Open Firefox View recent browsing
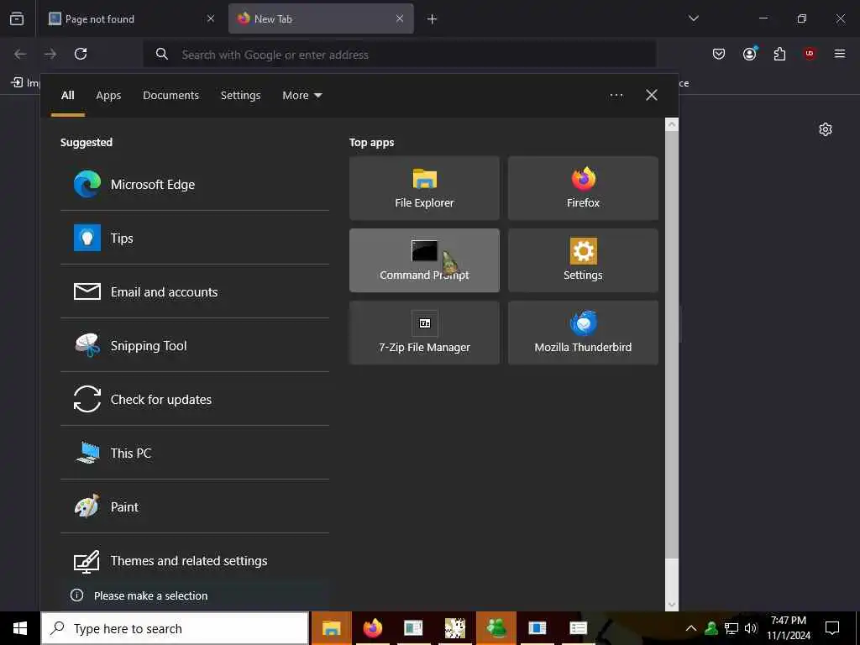This screenshot has height=645, width=860. 17,18
